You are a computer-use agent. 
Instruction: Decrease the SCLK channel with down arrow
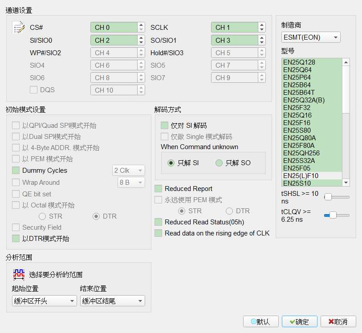[261, 30]
